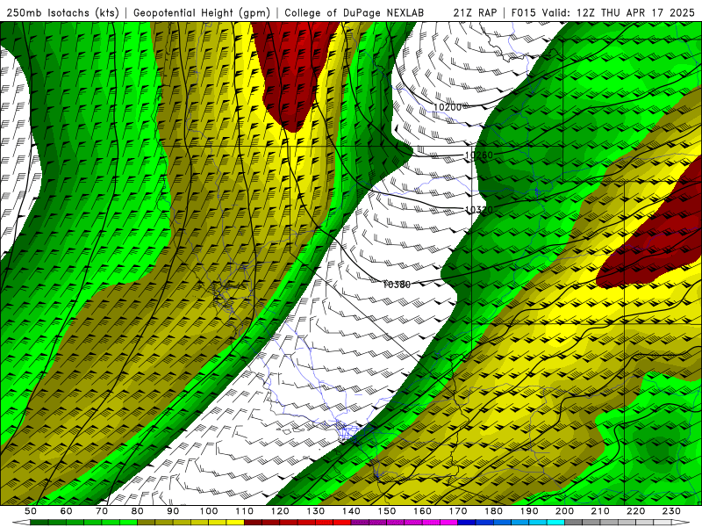Click the 230 value on the color scale
The image size is (702, 527).
(671, 511)
